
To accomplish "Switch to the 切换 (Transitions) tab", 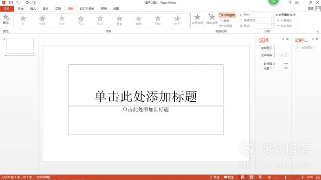I will pos(58,9).
